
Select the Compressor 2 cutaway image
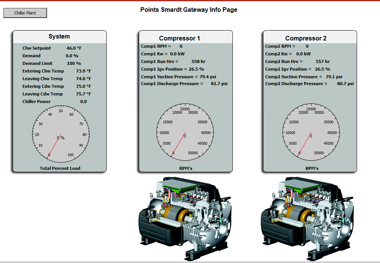click(x=307, y=219)
